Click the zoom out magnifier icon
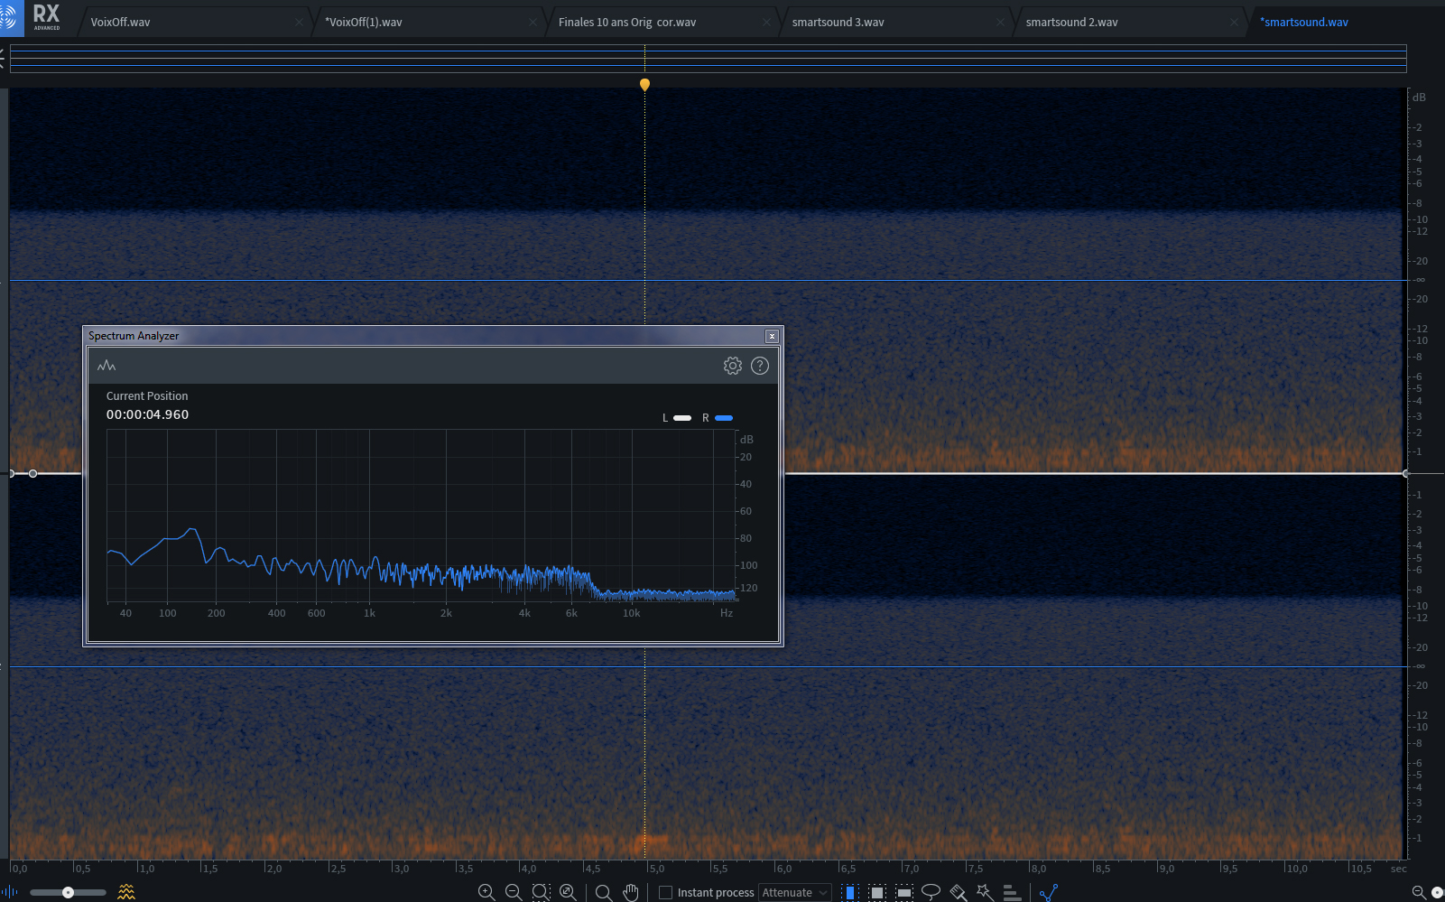 coord(514,892)
